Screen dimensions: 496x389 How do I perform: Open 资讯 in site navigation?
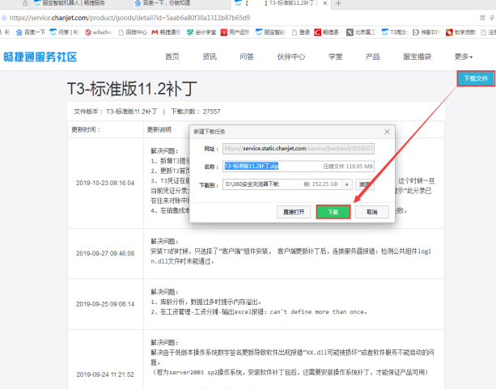tap(210, 57)
